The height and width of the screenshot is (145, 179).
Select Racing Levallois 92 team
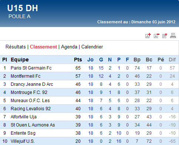point(31,109)
